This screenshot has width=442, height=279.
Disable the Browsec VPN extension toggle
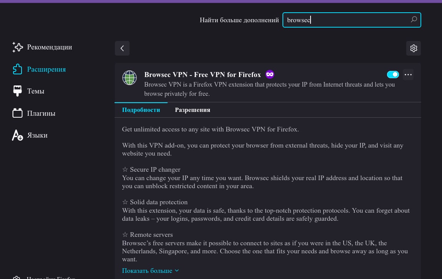pos(393,74)
